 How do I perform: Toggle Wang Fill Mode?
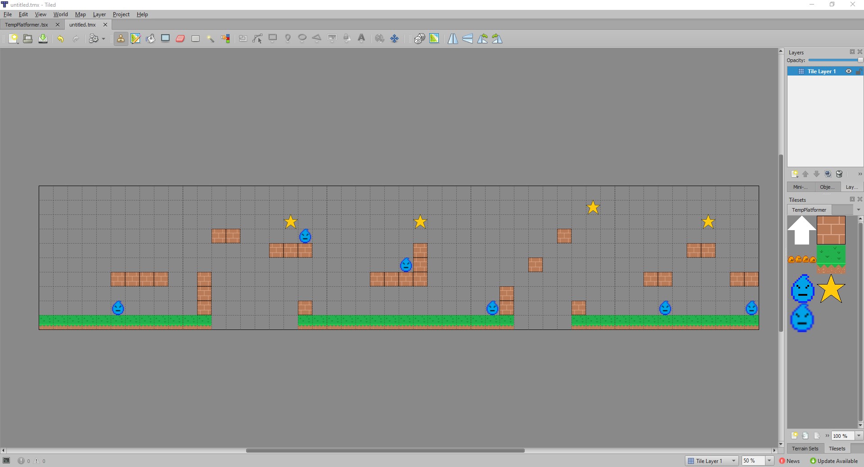(x=434, y=39)
